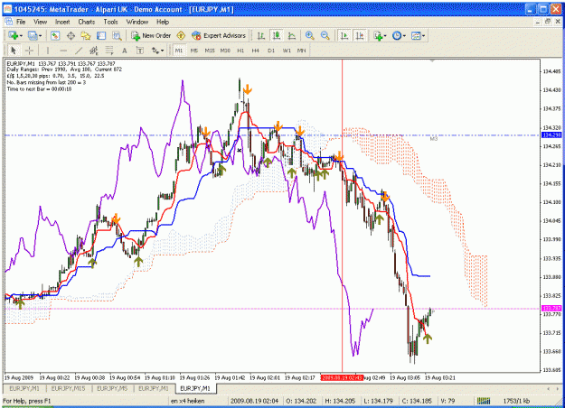This screenshot has height=408, width=565.
Task: Click the pink 133.787 price label
Action: click(551, 309)
